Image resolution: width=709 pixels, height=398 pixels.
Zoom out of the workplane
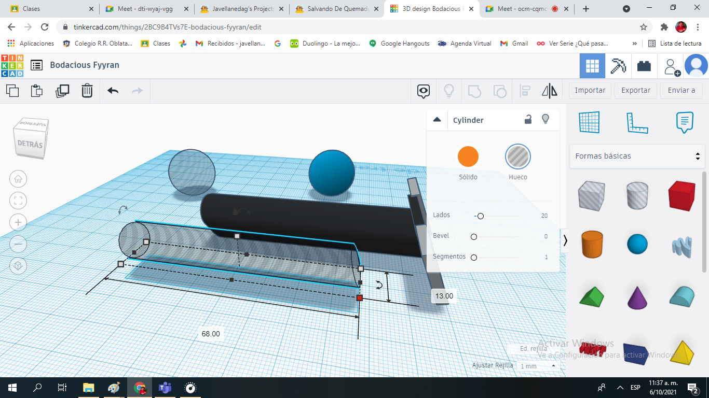18,244
